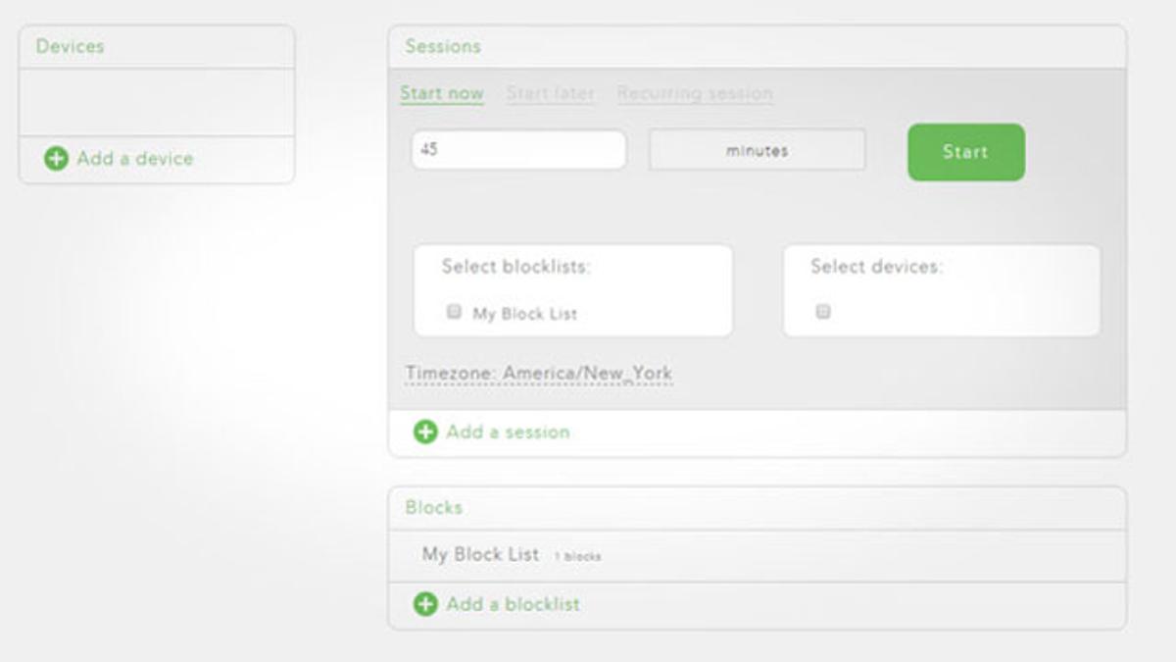The image size is (1176, 662).
Task: Open the Recurring session tab
Action: pos(695,93)
